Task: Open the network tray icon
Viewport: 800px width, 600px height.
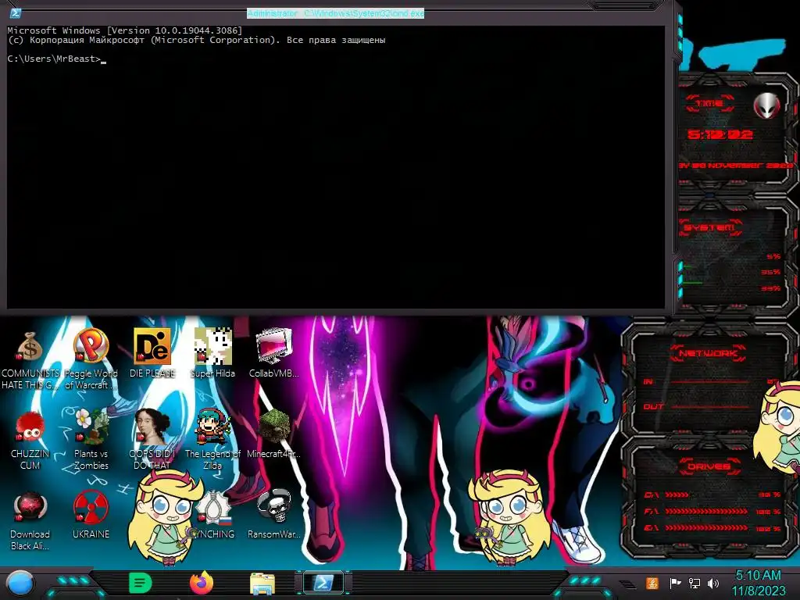Action: click(695, 583)
